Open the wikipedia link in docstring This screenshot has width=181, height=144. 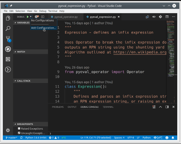[140, 52]
